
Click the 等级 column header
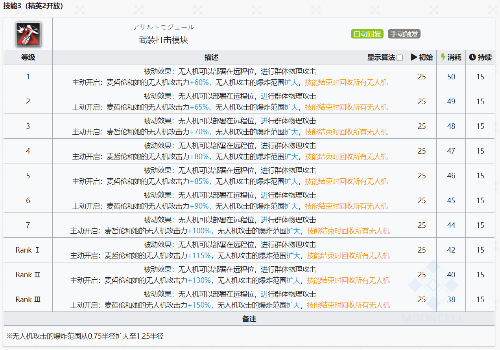point(28,57)
